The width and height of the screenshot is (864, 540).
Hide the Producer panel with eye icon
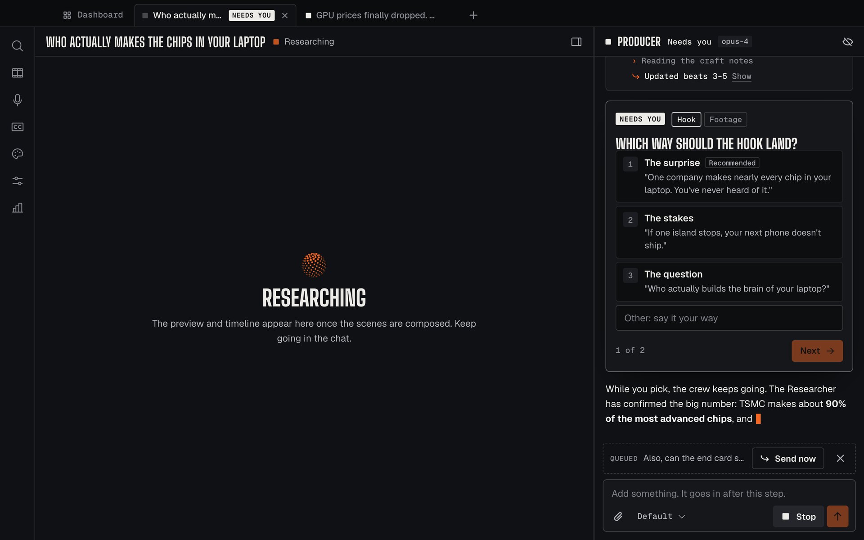[847, 42]
